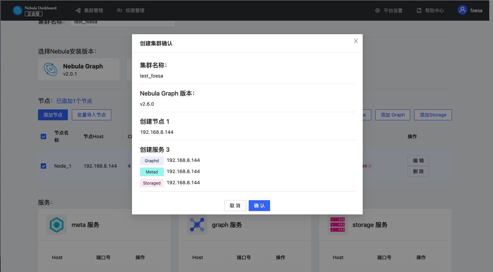Open 平台设置 platform settings

click(x=389, y=11)
